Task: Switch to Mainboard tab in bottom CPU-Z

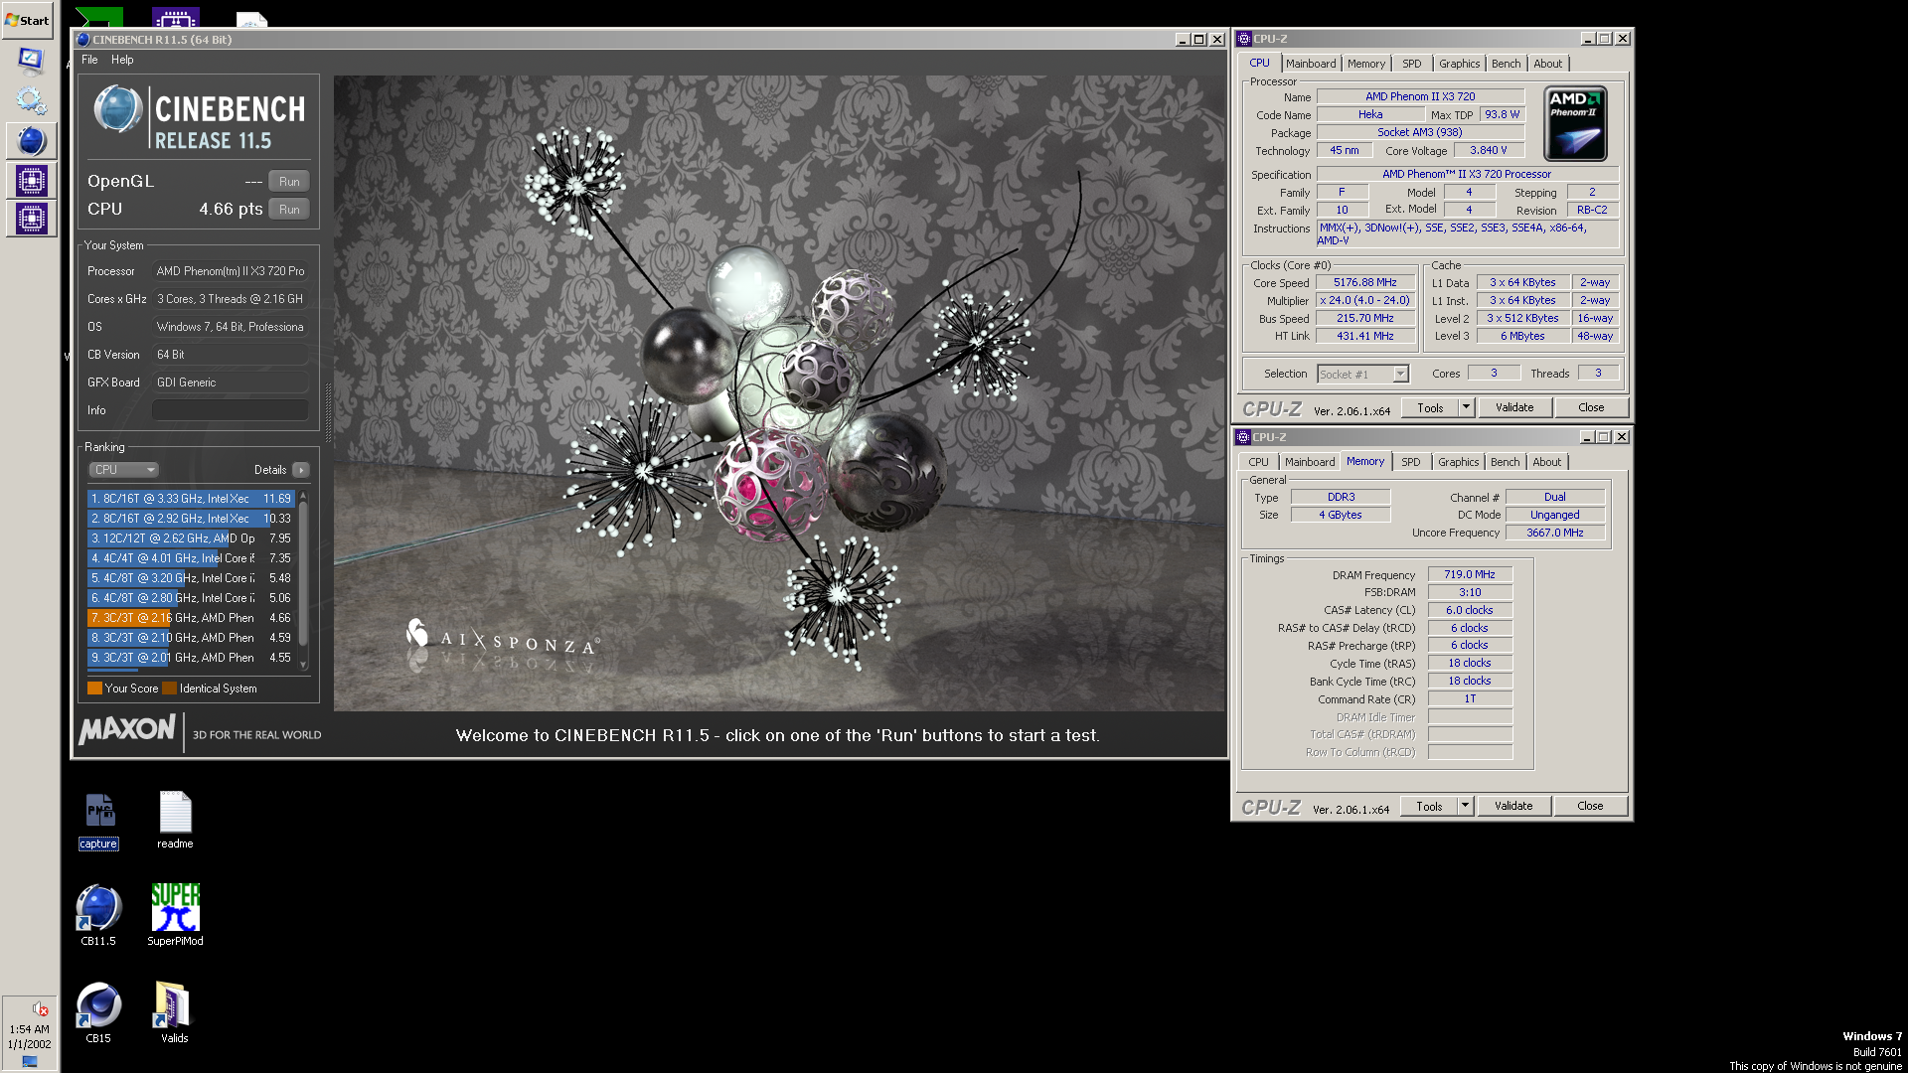Action: (x=1310, y=462)
